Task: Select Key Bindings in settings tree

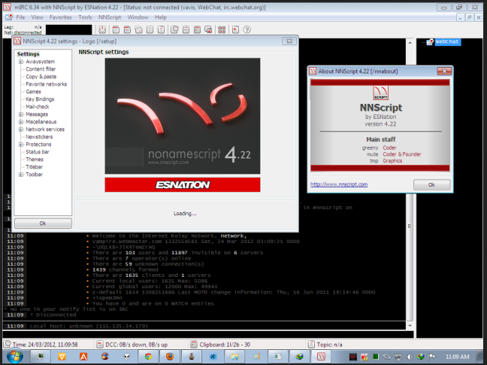Action: coord(41,99)
